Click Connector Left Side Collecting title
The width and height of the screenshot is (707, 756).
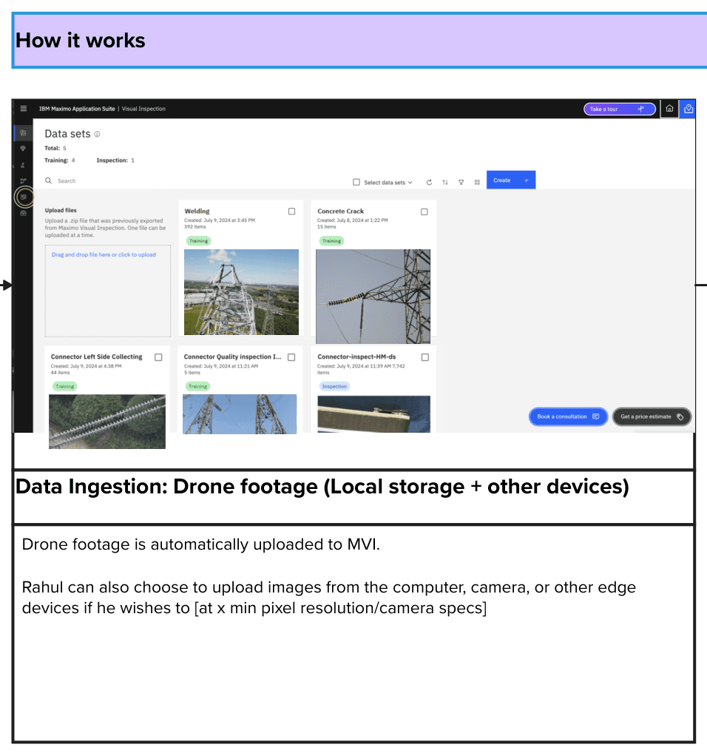[96, 357]
